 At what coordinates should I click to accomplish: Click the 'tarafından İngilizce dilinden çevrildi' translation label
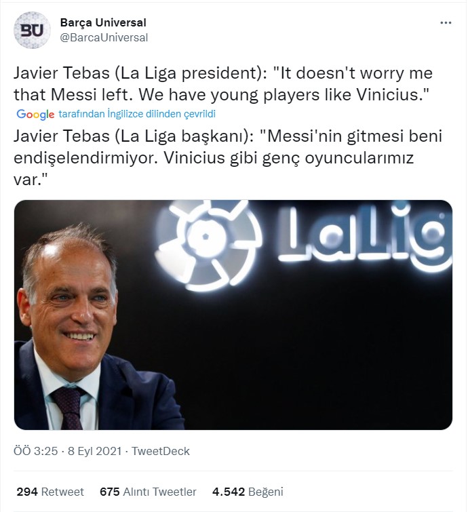click(x=137, y=114)
